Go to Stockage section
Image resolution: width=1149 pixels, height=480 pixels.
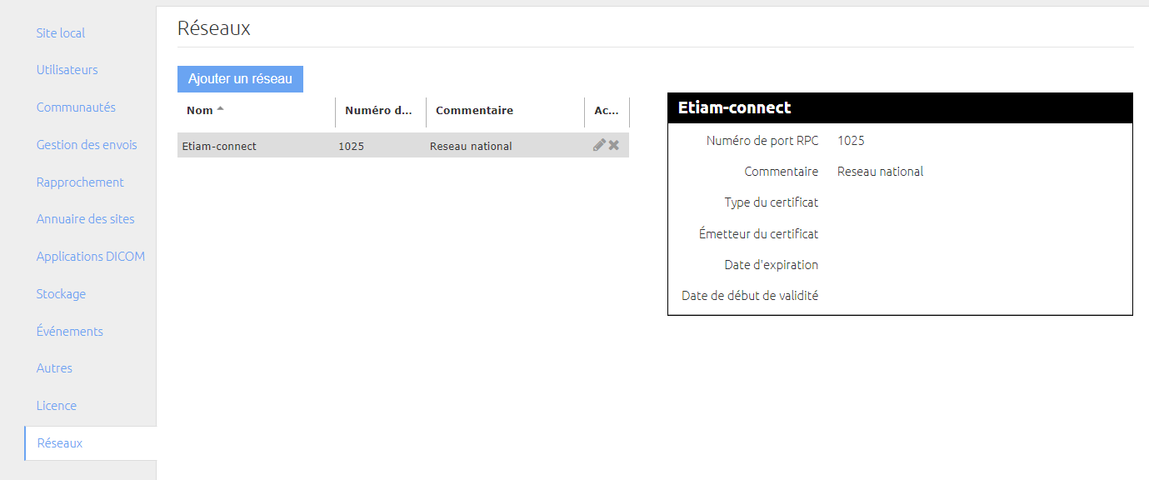pyautogui.click(x=61, y=294)
